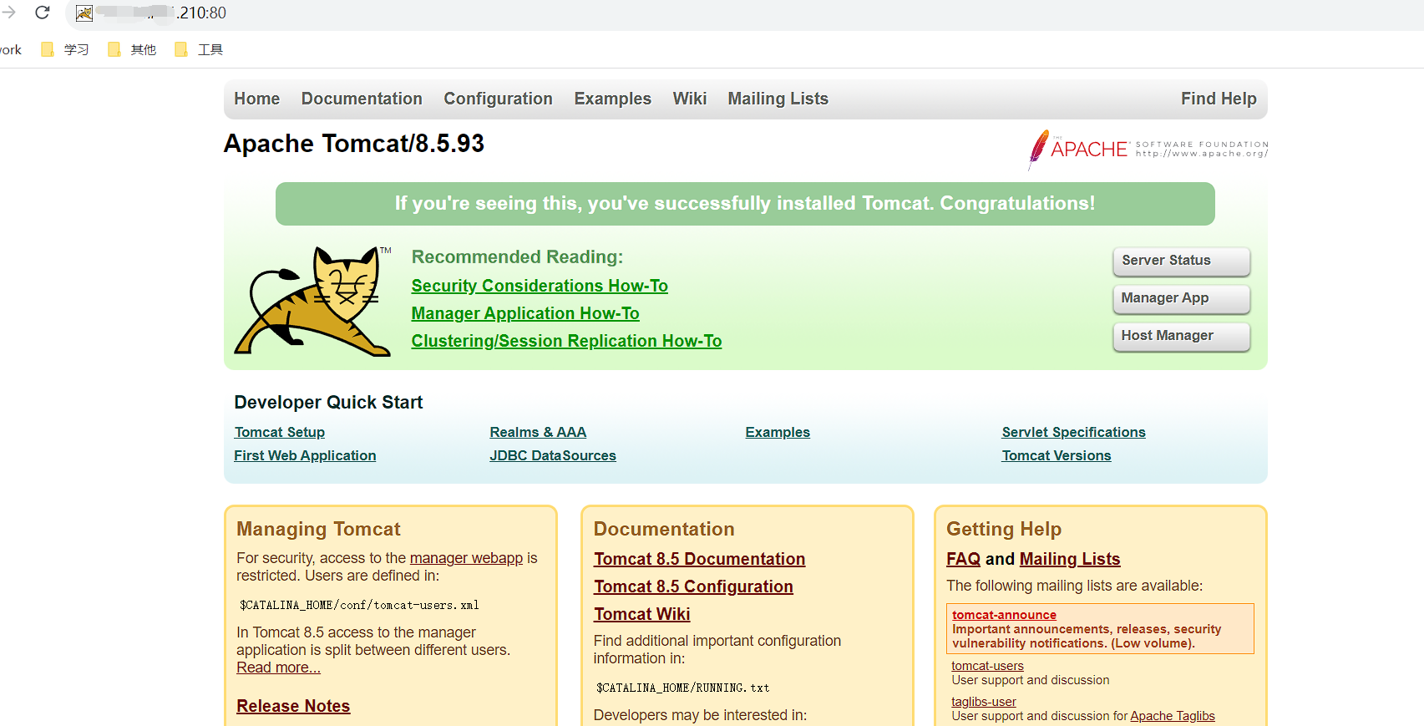Click the Host Manager button
This screenshot has width=1424, height=726.
pyautogui.click(x=1181, y=336)
